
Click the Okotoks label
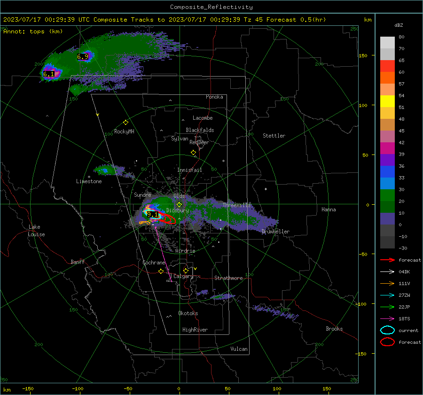188,313
